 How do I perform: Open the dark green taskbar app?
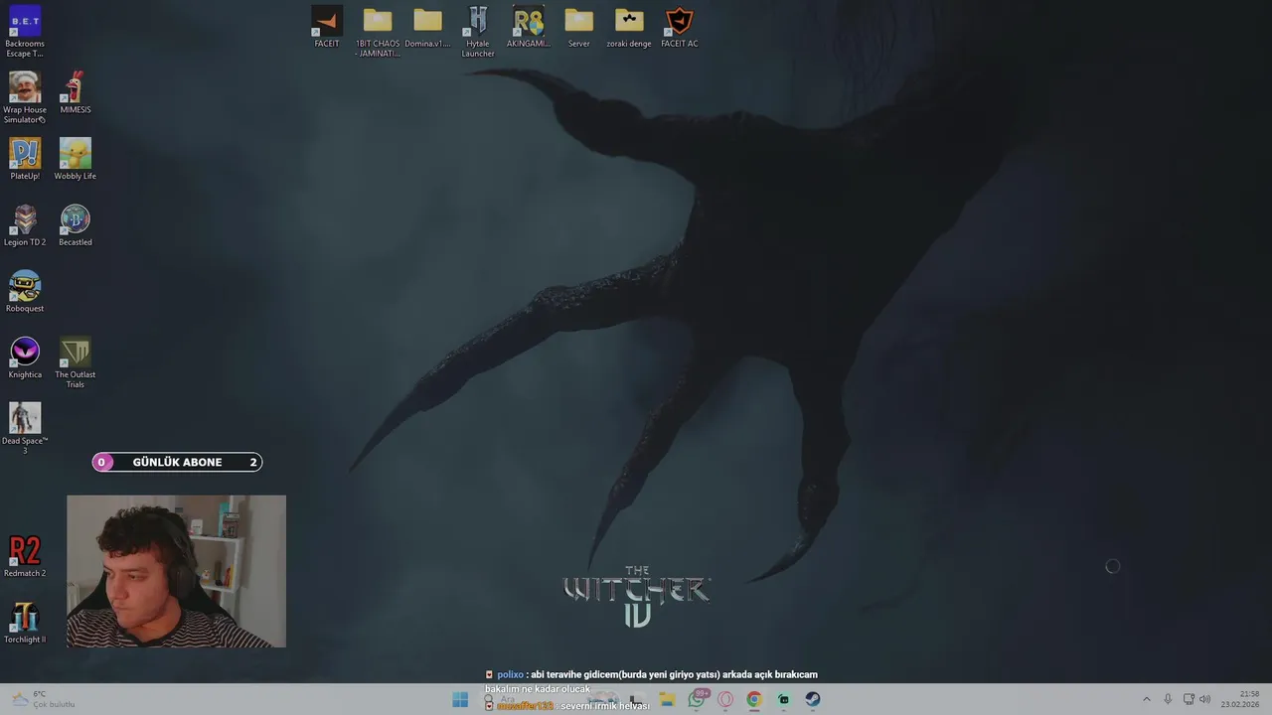click(x=783, y=699)
